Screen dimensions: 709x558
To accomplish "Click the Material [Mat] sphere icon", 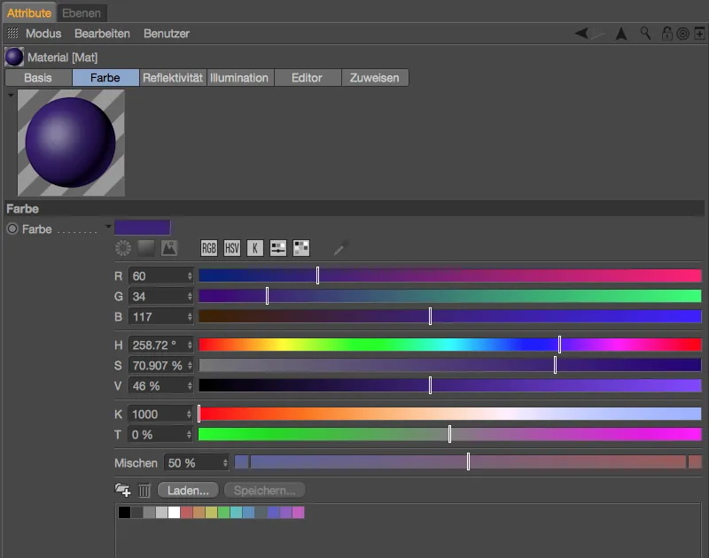I will pos(14,57).
